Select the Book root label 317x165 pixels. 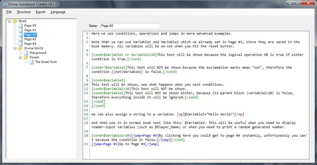tap(23, 21)
